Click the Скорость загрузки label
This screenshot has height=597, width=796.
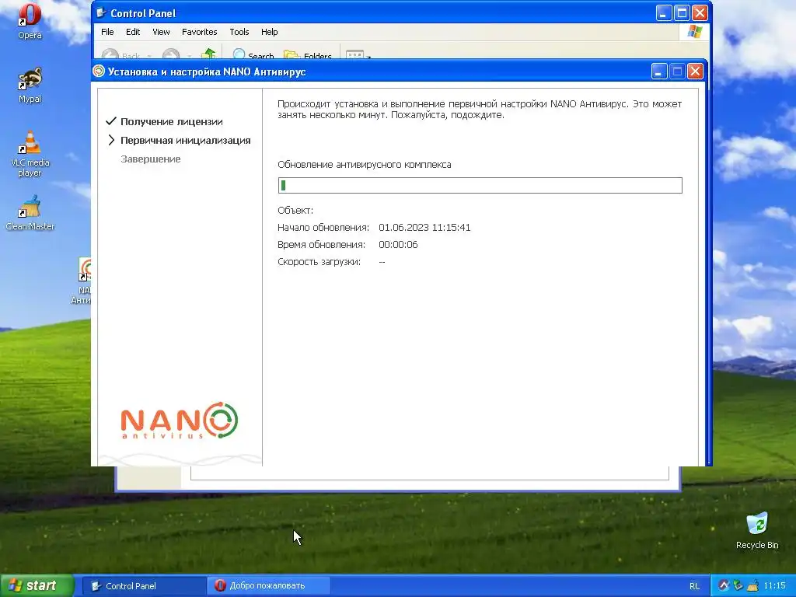pyautogui.click(x=319, y=262)
